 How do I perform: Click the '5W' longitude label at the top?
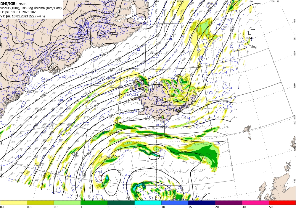tap(226, 1)
